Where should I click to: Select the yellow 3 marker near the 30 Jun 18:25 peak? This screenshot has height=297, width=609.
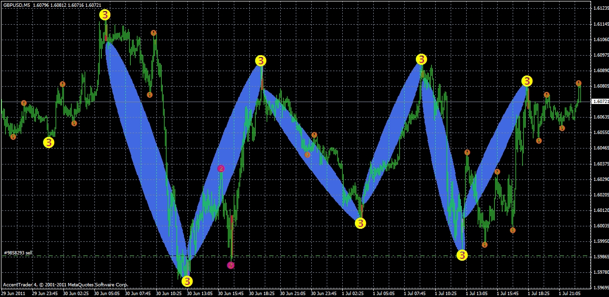(261, 61)
